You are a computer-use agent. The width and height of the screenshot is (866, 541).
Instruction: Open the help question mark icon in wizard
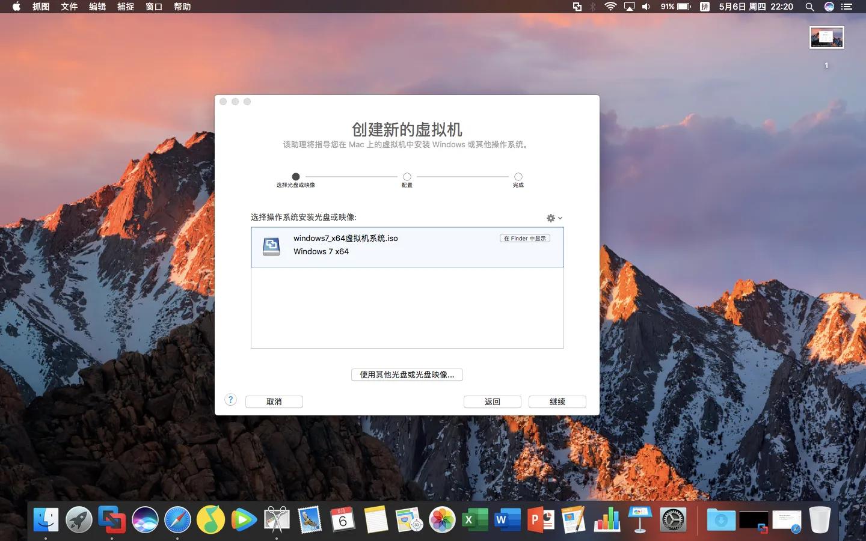[x=230, y=399]
